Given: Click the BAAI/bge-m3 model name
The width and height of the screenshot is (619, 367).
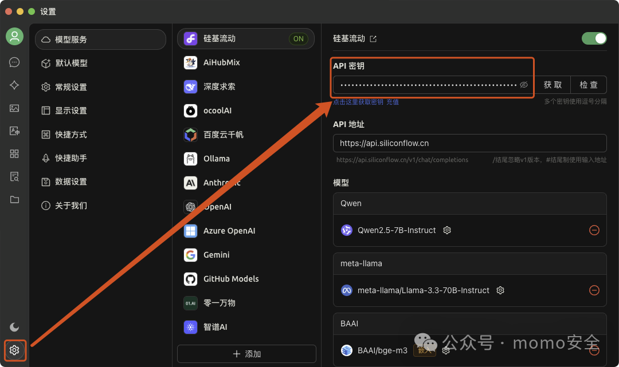Looking at the screenshot, I should 382,350.
